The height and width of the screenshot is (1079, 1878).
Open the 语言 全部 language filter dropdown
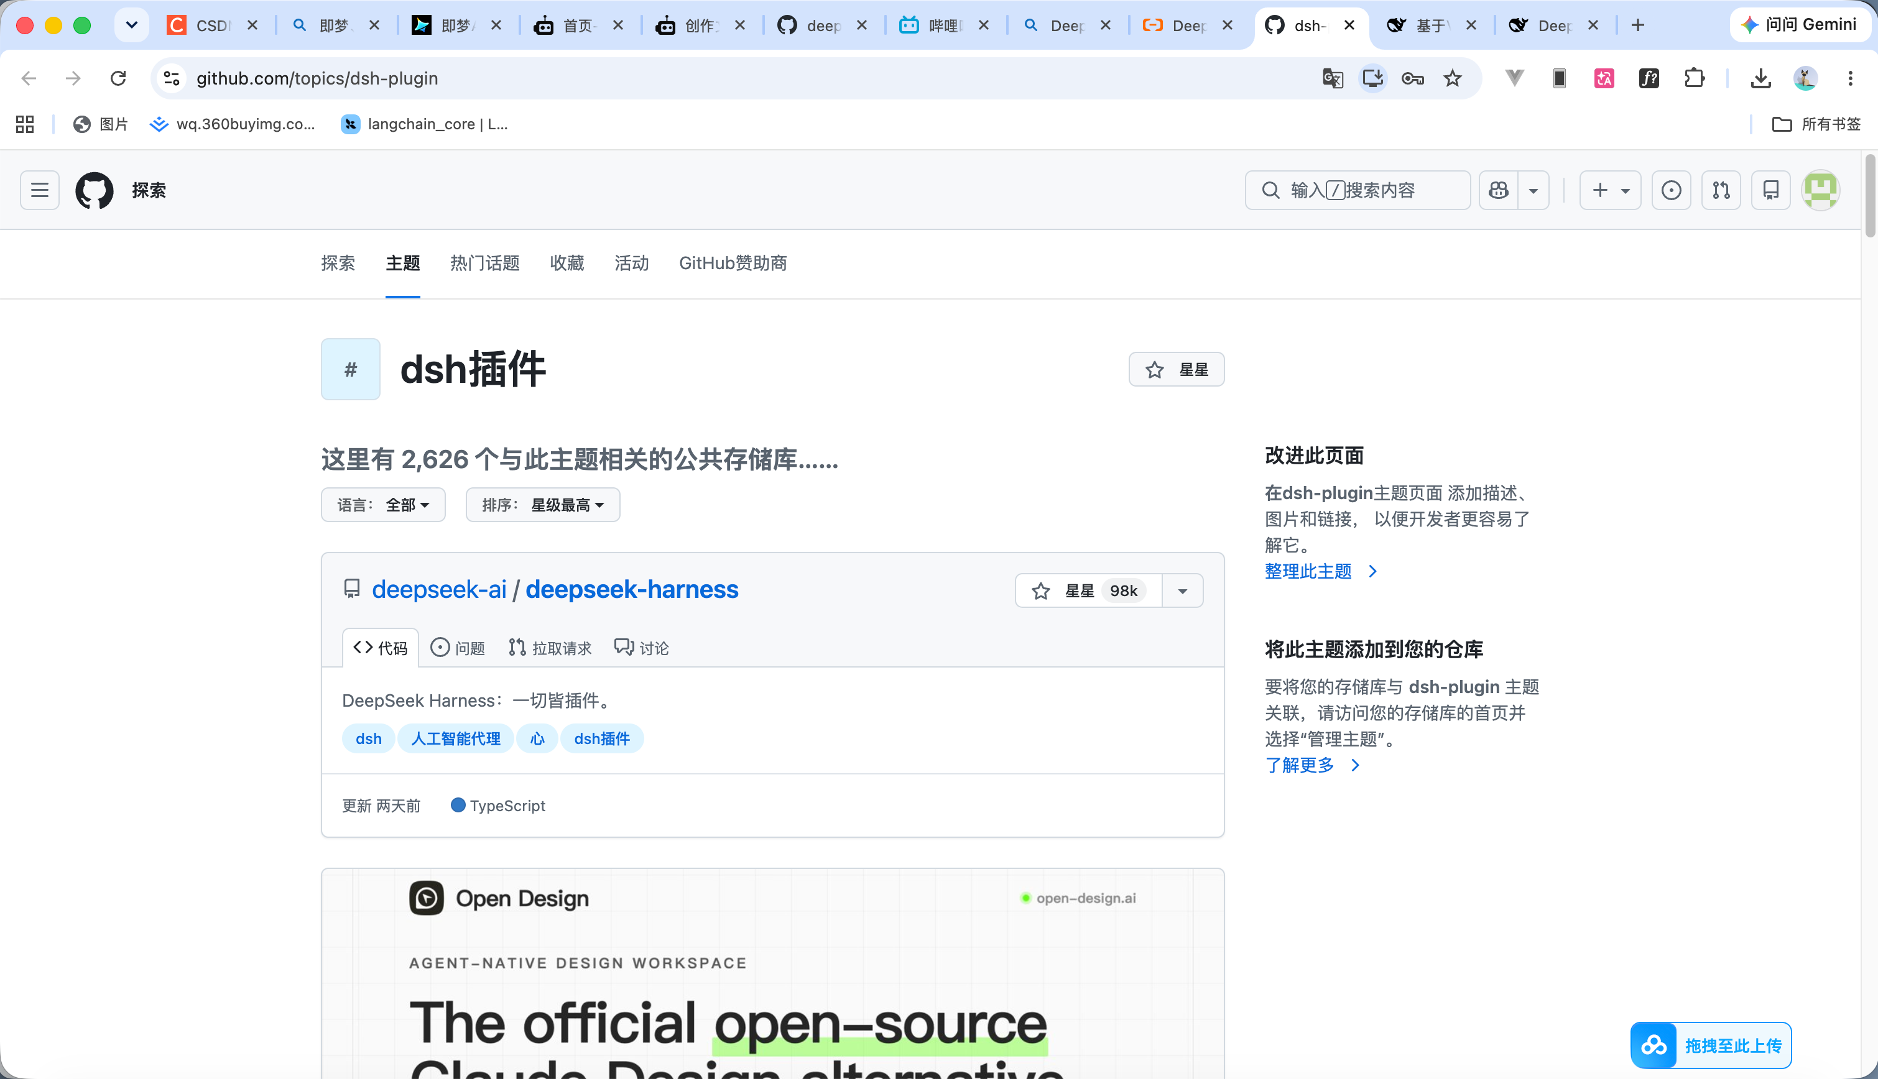(x=382, y=505)
